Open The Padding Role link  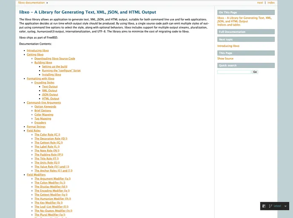coord(49,155)
